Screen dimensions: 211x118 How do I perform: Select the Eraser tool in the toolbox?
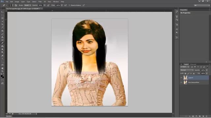tap(2, 43)
